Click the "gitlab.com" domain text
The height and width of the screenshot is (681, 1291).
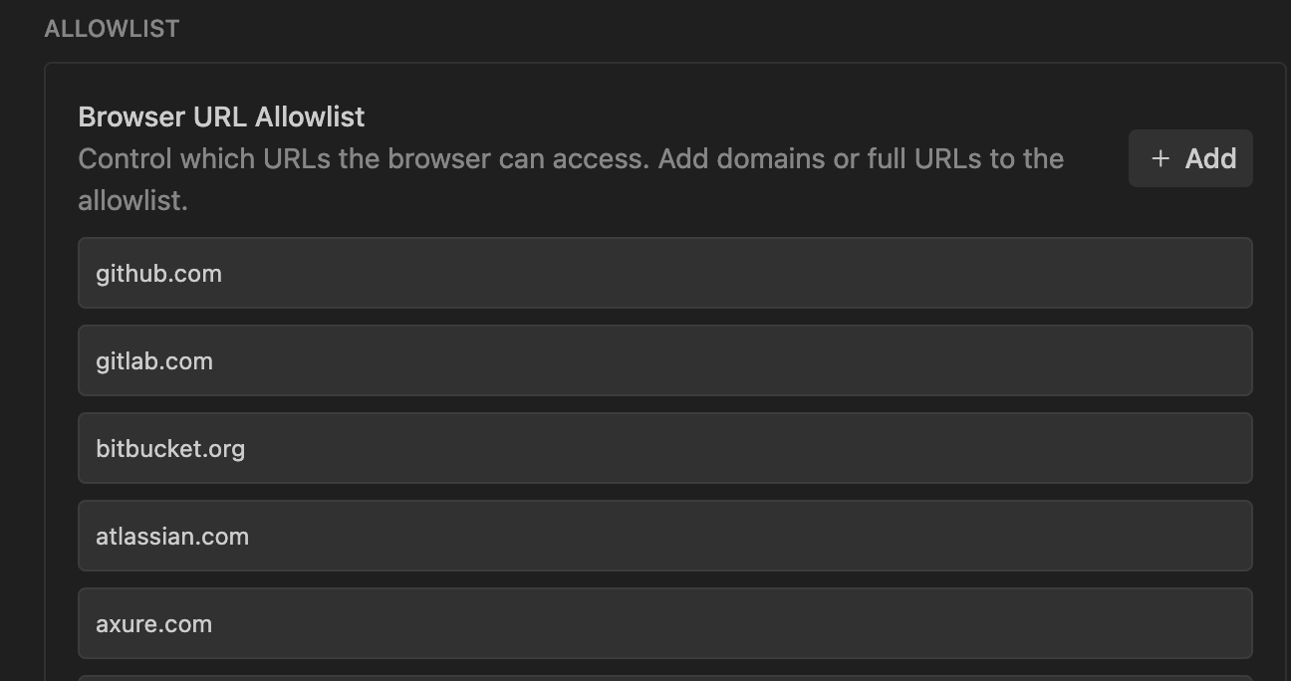pyautogui.click(x=154, y=361)
